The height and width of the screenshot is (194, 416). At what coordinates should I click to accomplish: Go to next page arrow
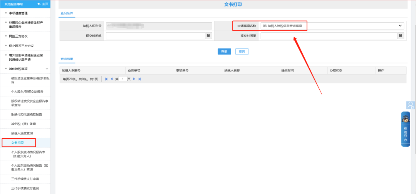pyautogui.click(x=134, y=79)
